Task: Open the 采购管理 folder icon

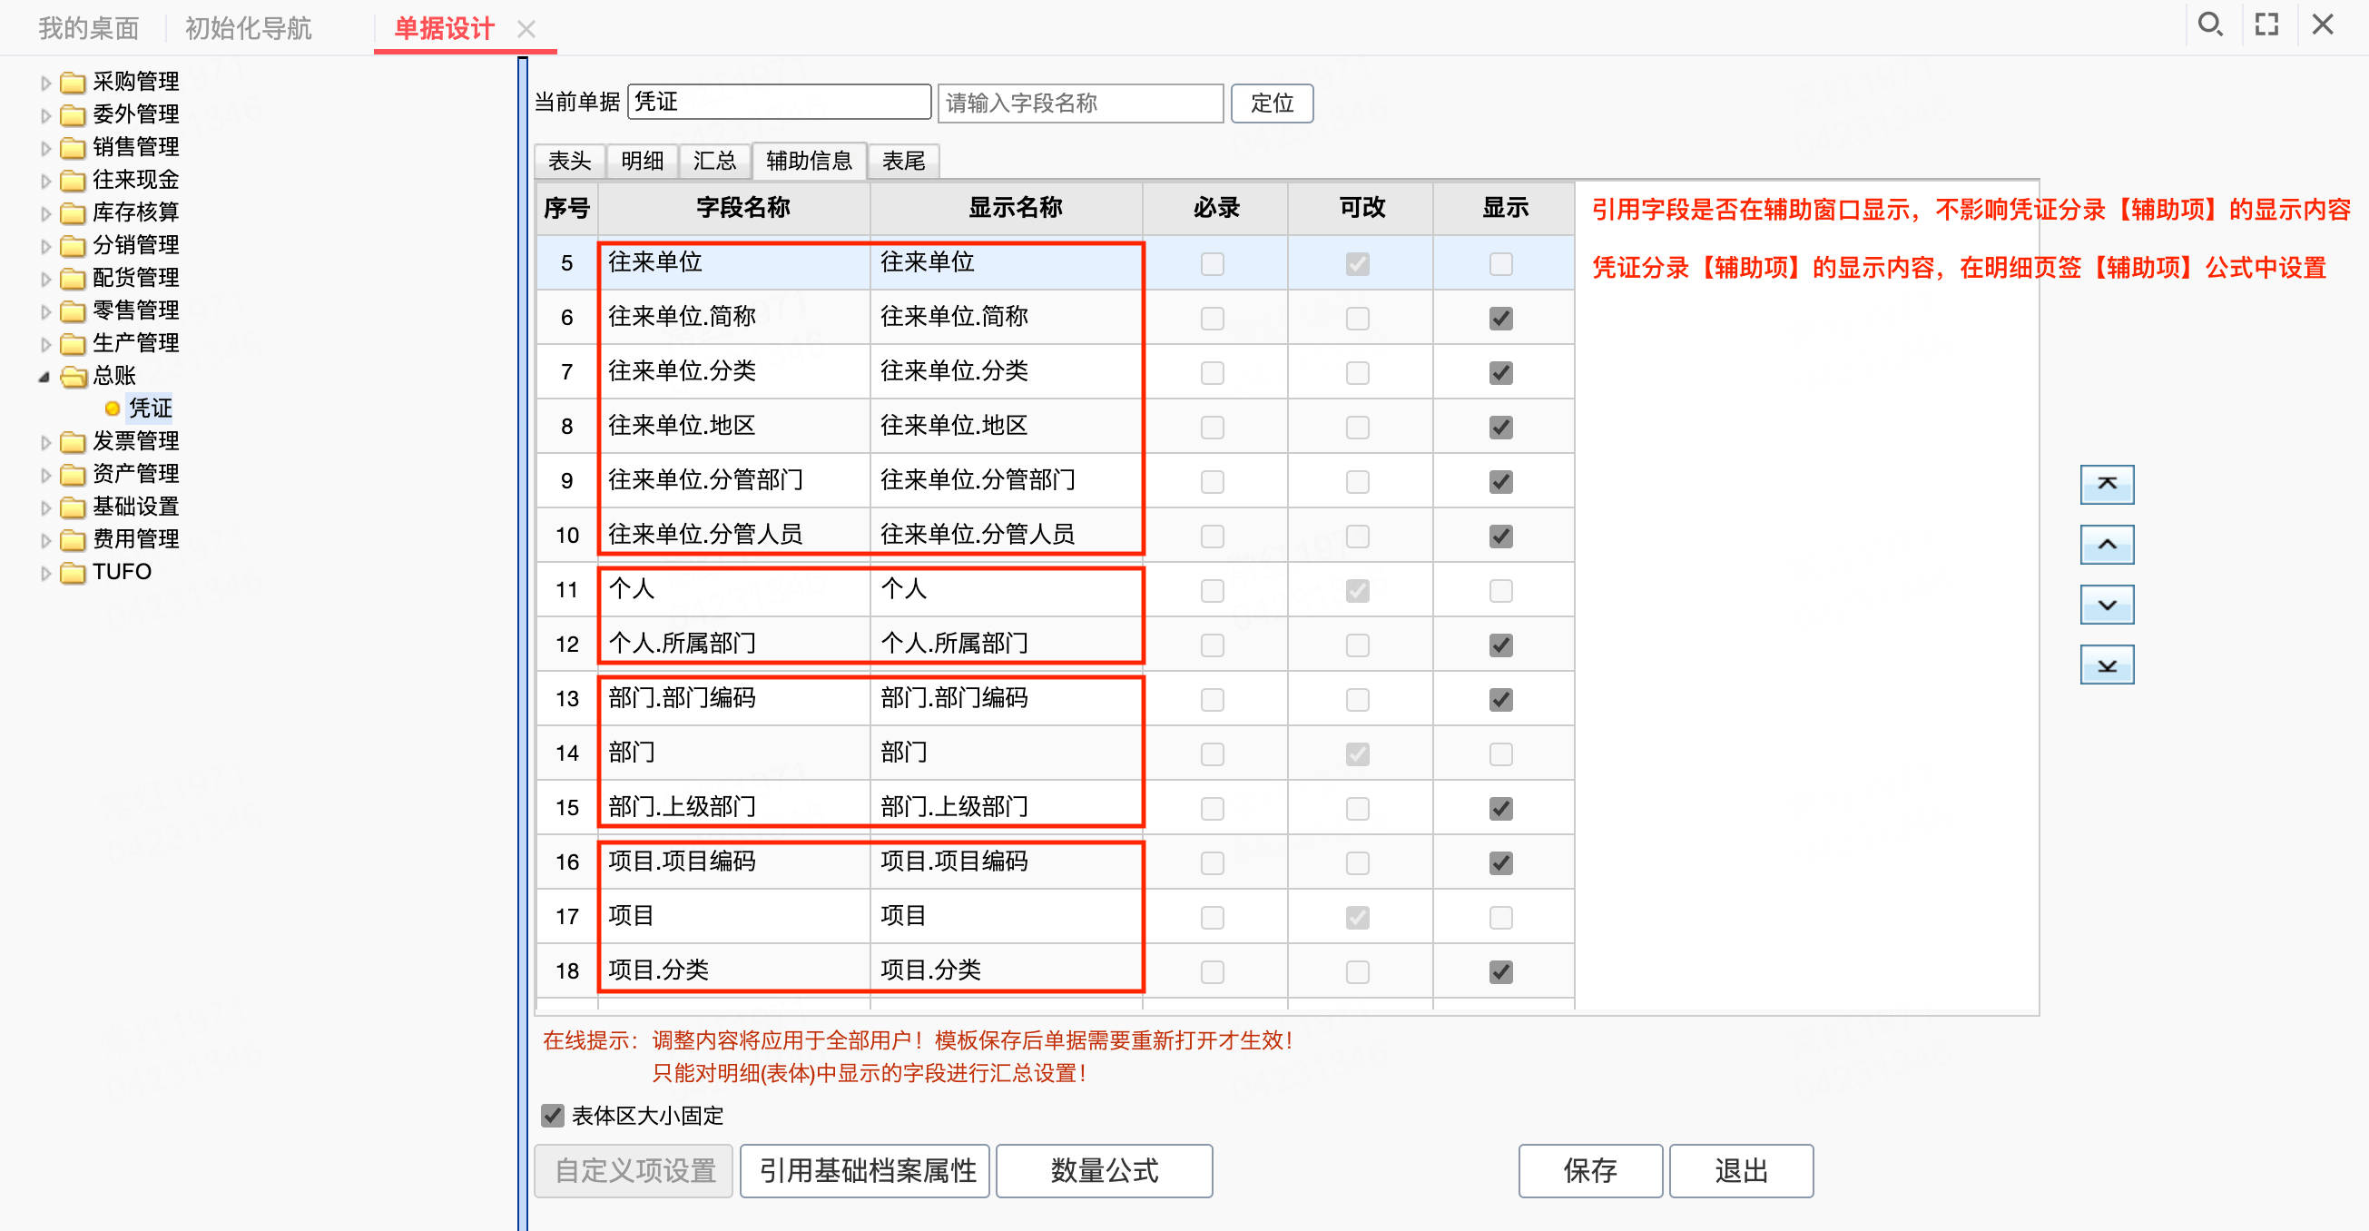Action: pyautogui.click(x=73, y=83)
